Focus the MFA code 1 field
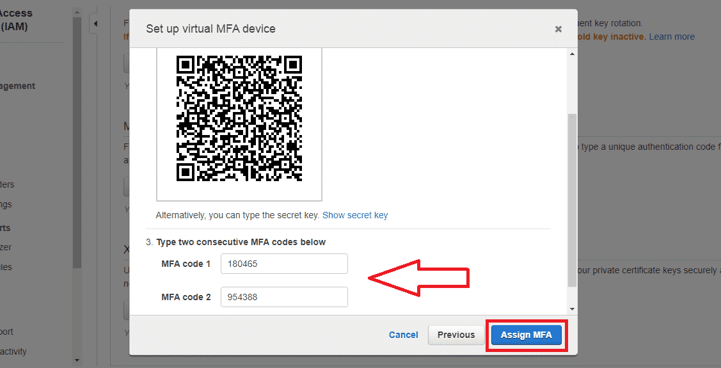Image resolution: width=721 pixels, height=368 pixels. click(284, 264)
